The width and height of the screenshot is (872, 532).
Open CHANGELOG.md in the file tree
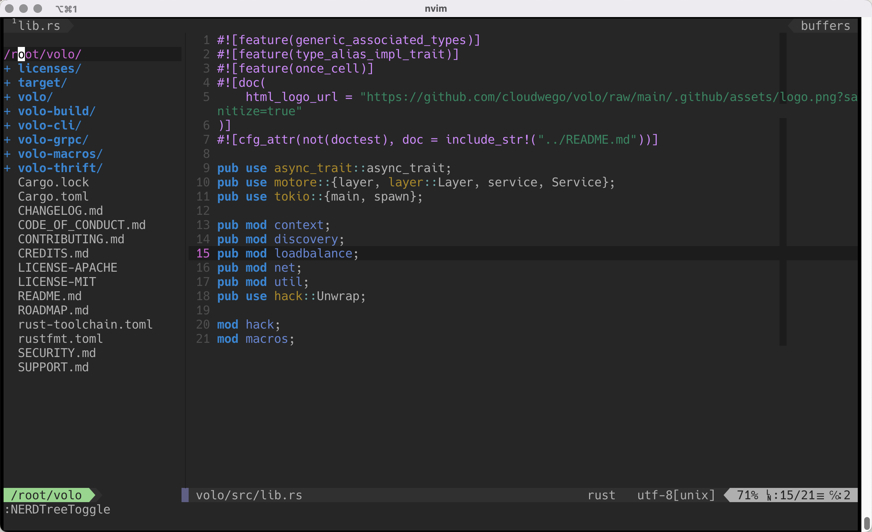61,211
